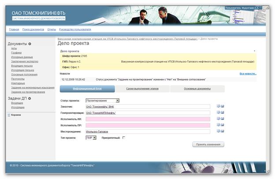This screenshot has width=275, height=179.
Task: Switch to the Основные документы tab
Action: coord(197,89)
